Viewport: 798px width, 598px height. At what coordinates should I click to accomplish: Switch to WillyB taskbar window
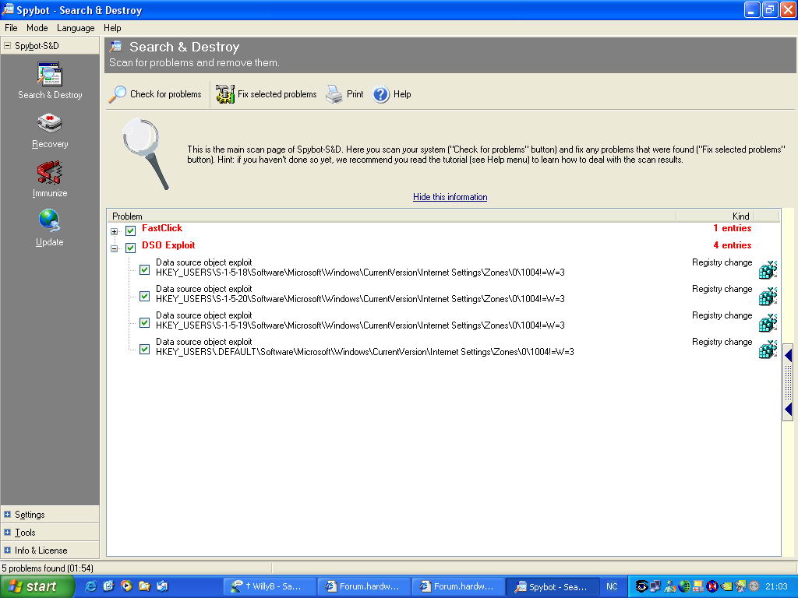coord(270,586)
